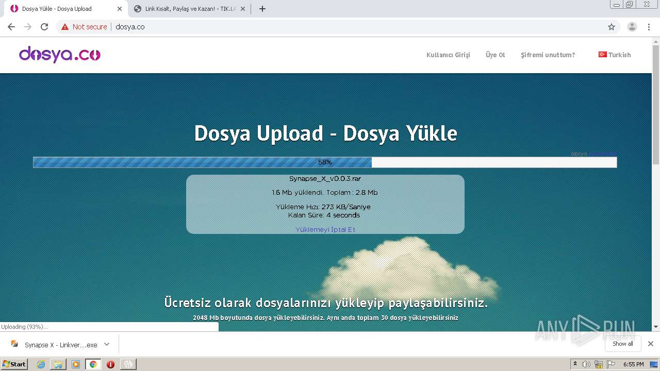
Task: Select the Synapse_X_v0.0.3.rar file name
Action: 325,179
